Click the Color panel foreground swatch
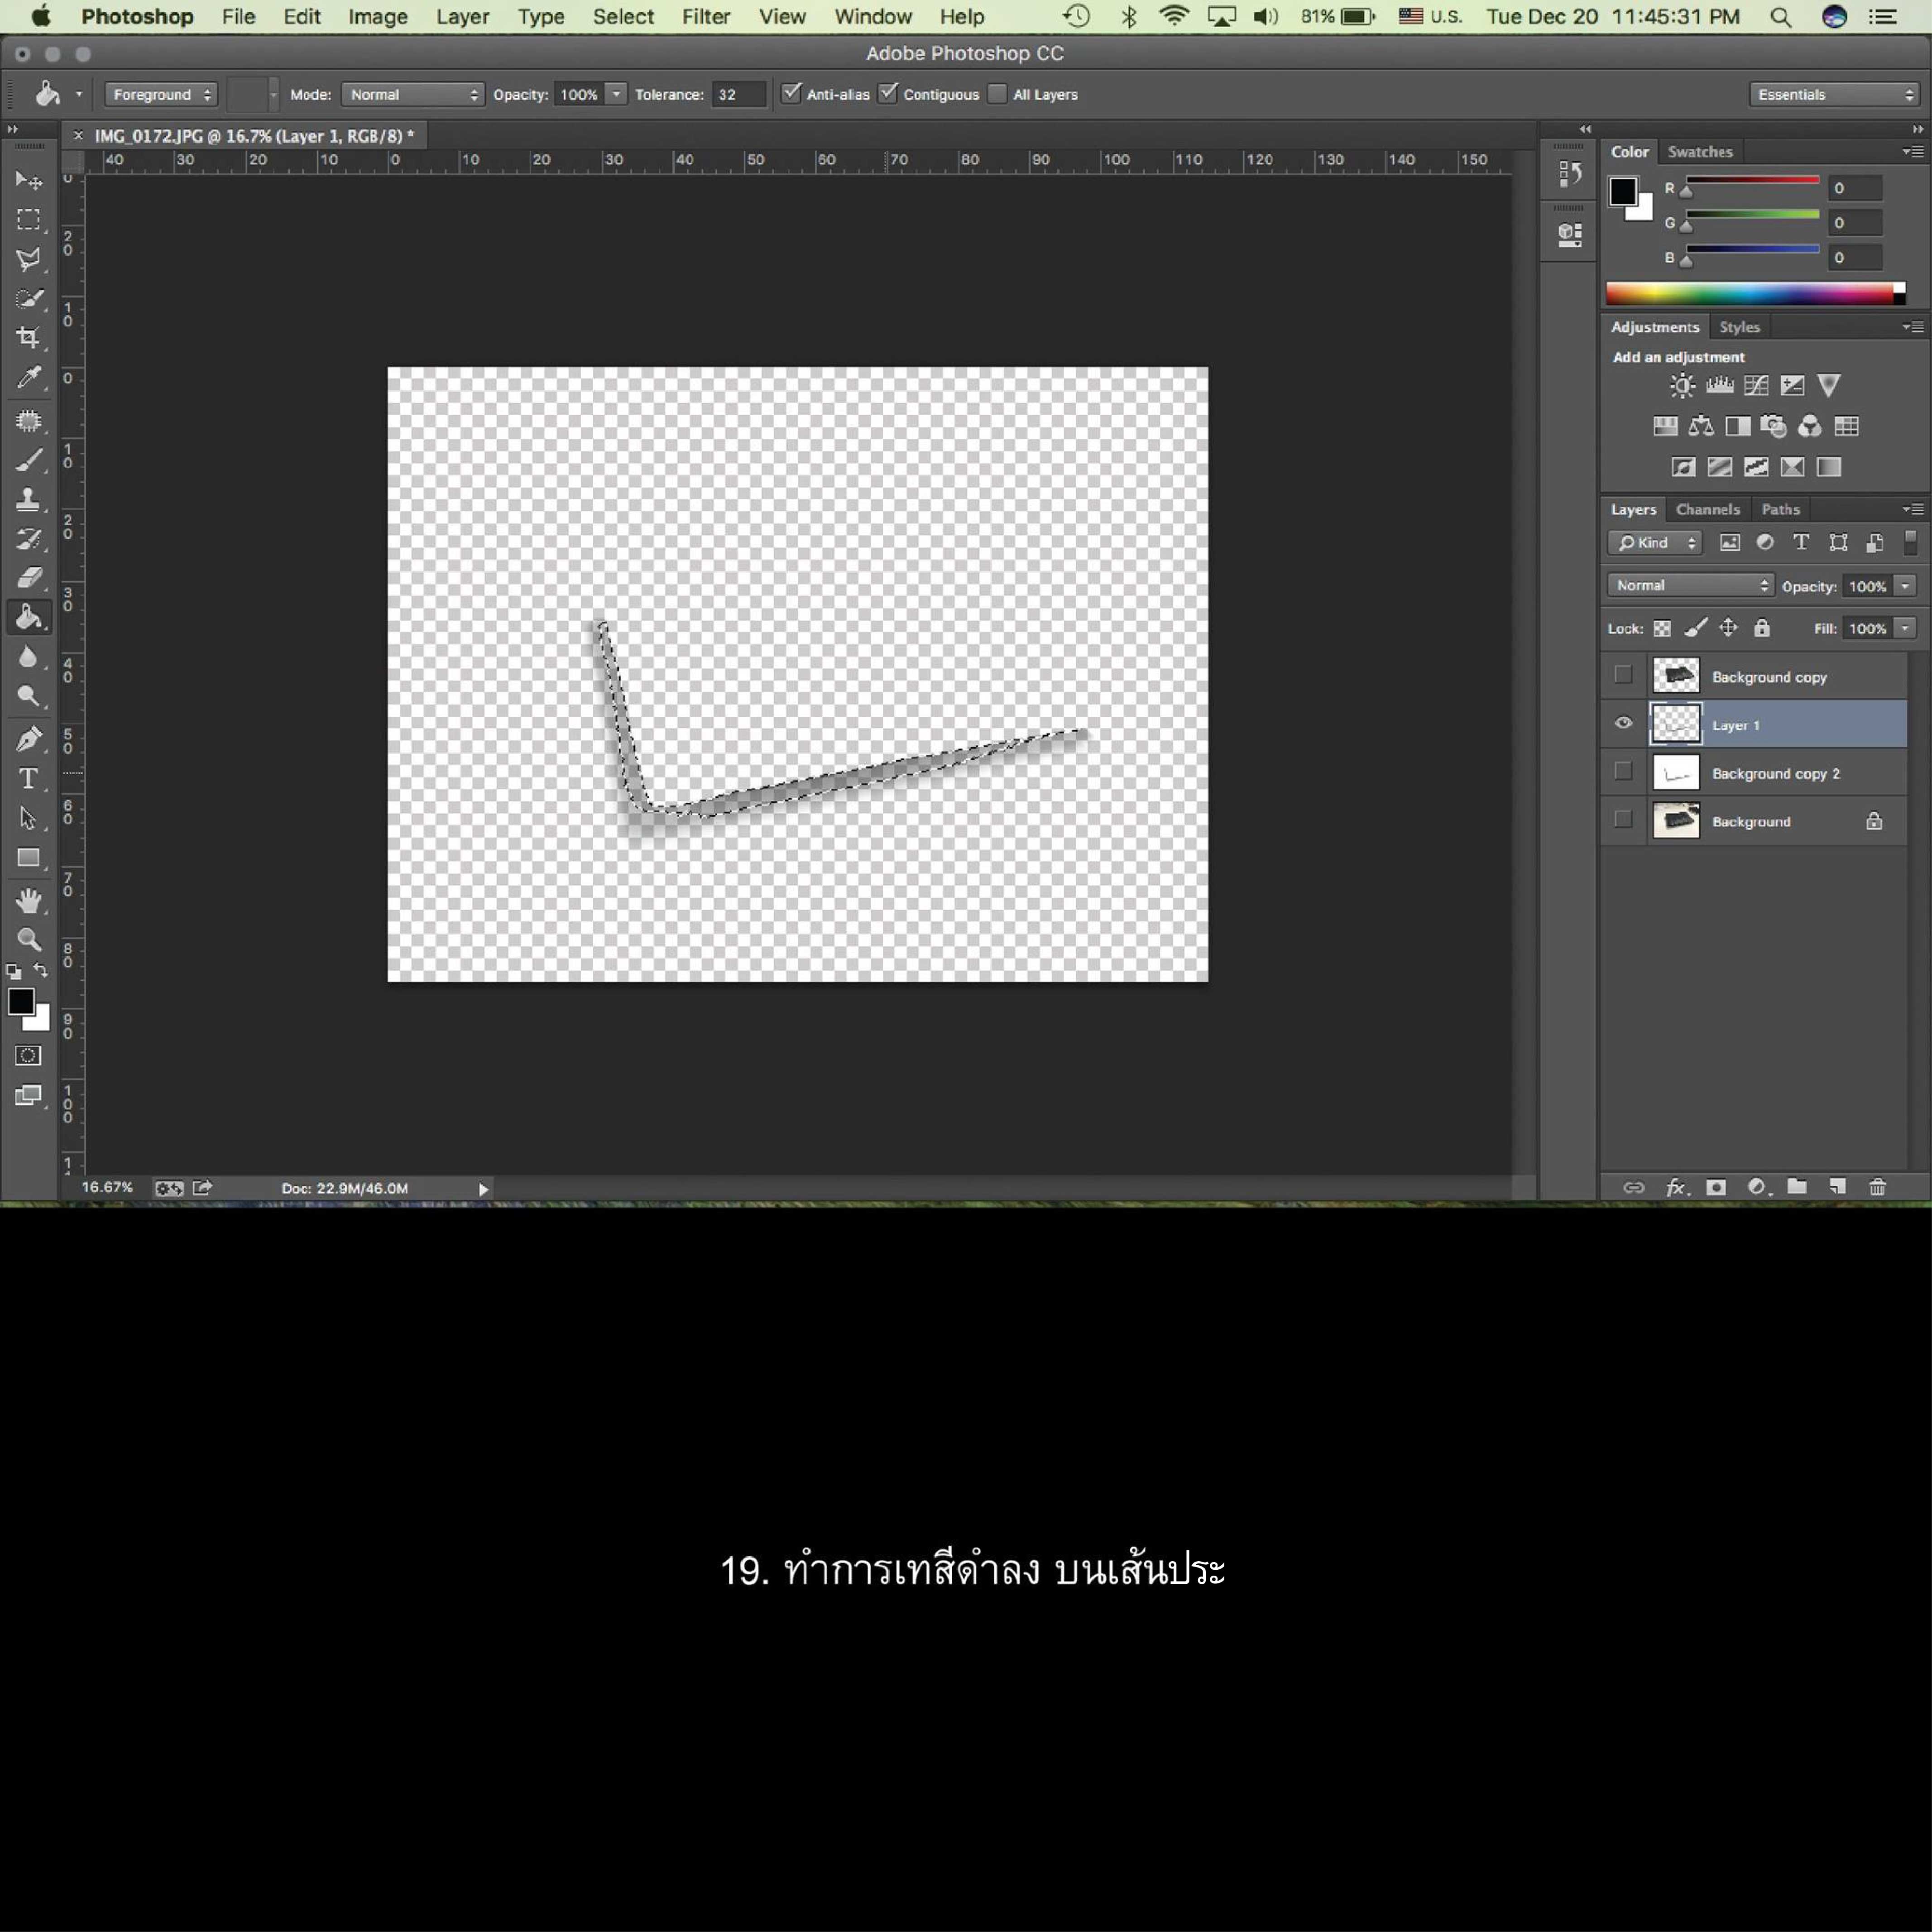The image size is (1932, 1932). point(1623,191)
